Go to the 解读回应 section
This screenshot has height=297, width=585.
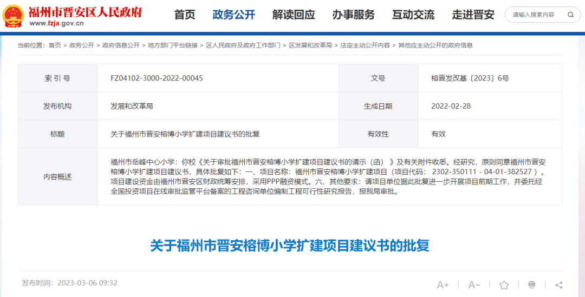pos(294,15)
